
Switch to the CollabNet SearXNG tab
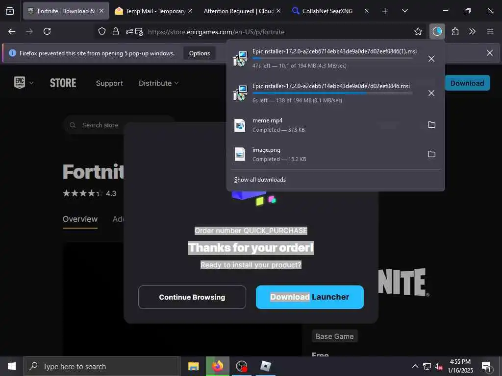(x=327, y=11)
